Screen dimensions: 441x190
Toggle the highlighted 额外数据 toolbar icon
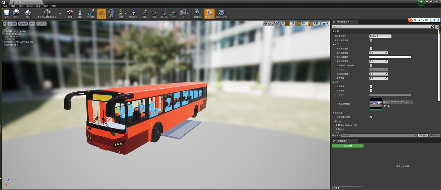click(209, 14)
